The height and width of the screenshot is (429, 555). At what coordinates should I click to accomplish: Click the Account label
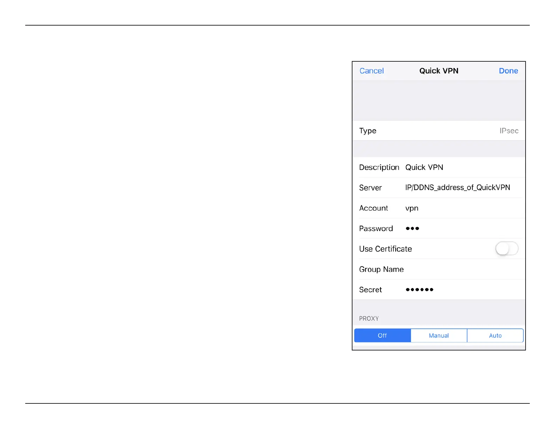[374, 208]
